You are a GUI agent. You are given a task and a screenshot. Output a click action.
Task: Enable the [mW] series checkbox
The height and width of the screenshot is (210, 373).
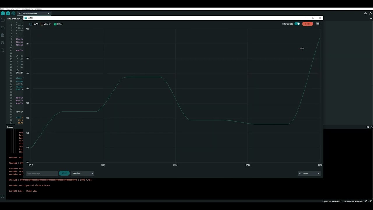[31, 24]
